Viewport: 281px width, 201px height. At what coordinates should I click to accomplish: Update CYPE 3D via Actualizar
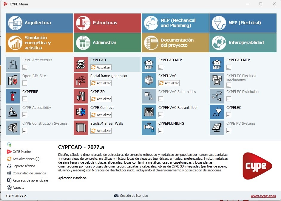101,99
